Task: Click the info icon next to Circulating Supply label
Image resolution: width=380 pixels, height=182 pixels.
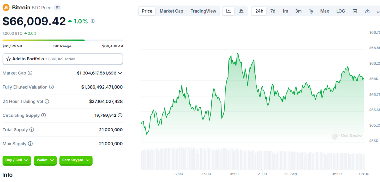Action: (x=44, y=116)
